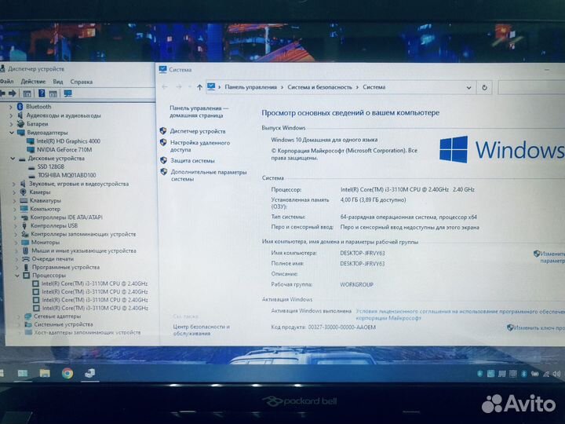
Task: Click the back arrow in Device Manager toolbar
Action: (x=2, y=93)
